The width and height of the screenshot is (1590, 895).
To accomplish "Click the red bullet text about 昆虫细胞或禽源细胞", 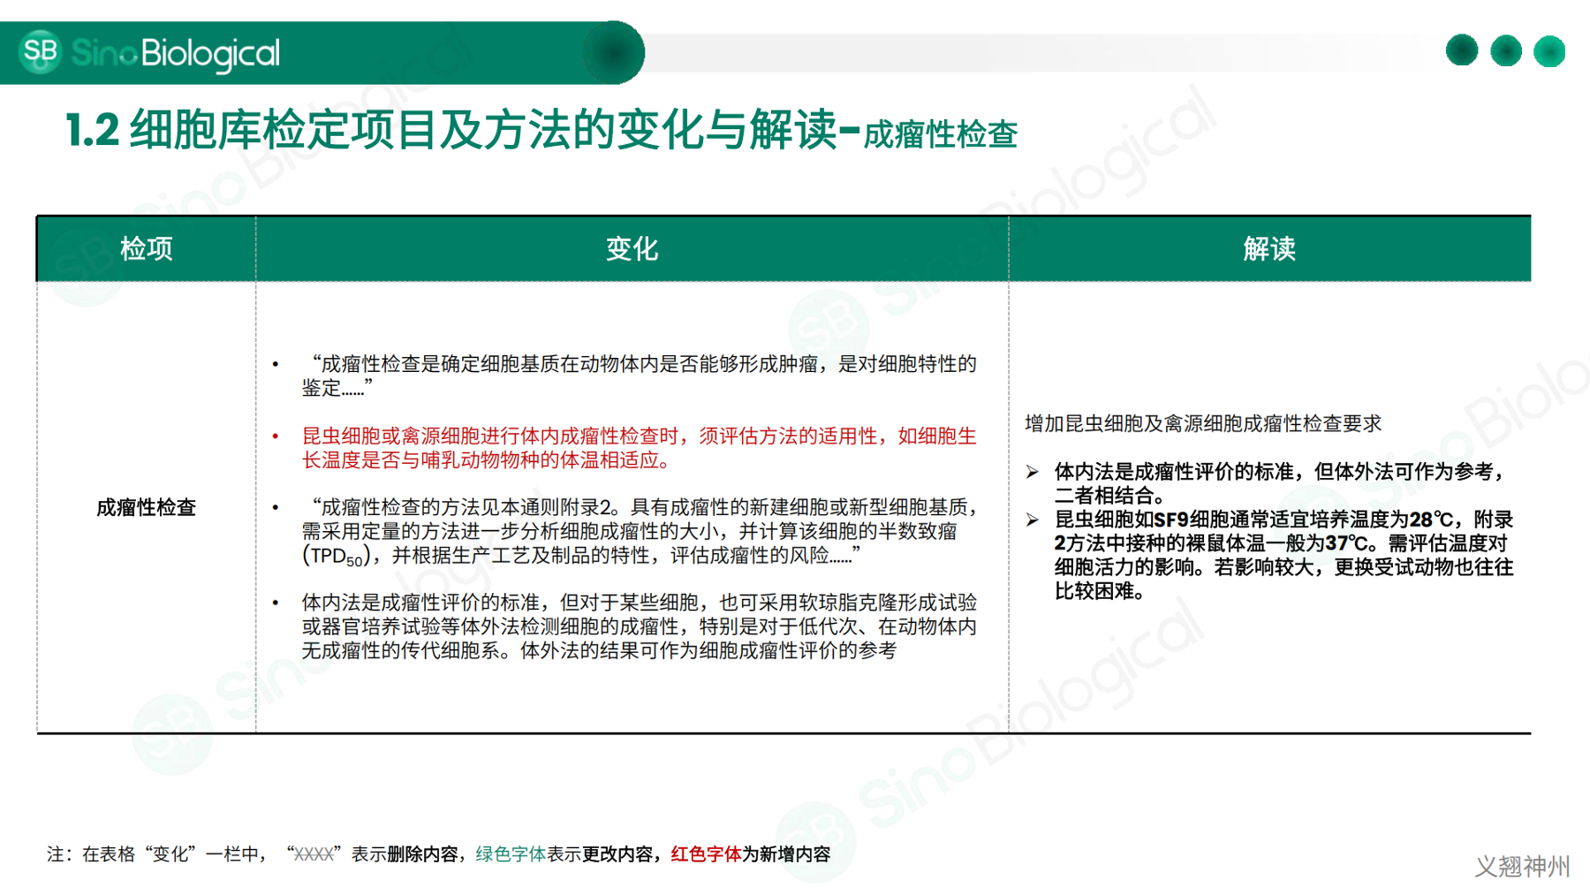I will (639, 448).
